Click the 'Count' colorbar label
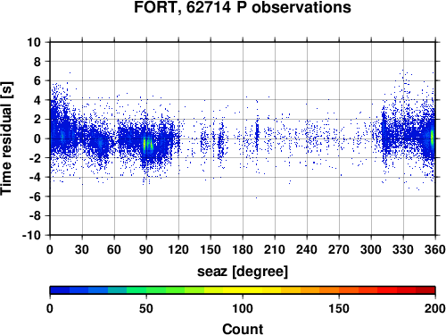 (x=243, y=329)
